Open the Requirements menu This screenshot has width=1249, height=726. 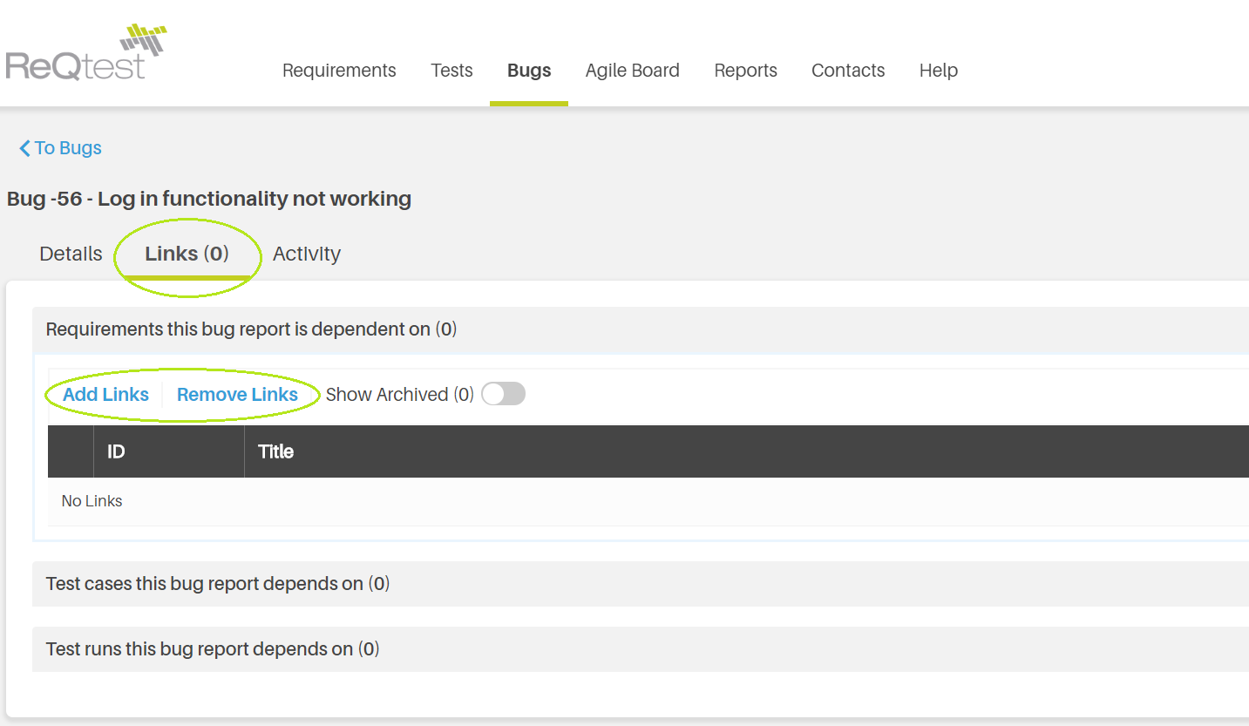point(339,71)
